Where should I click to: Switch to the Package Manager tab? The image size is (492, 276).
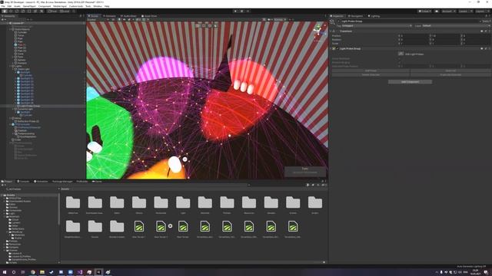click(x=62, y=181)
